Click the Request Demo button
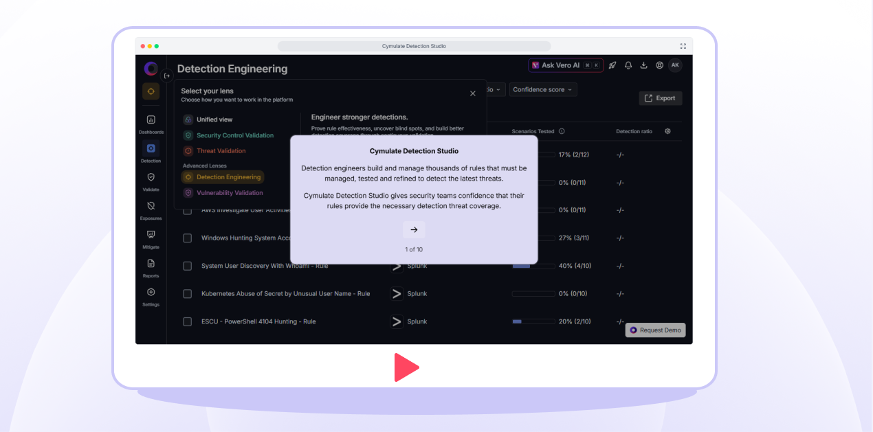Image resolution: width=873 pixels, height=432 pixels. [x=655, y=330]
